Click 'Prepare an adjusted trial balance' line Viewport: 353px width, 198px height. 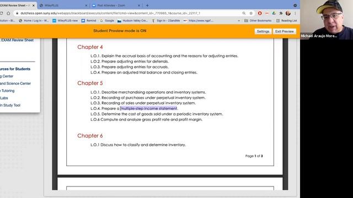point(144,72)
